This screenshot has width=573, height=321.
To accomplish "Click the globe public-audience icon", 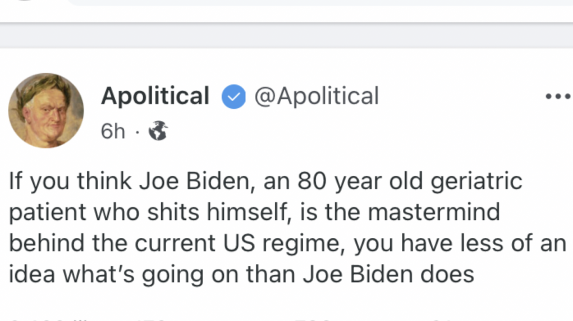I will (x=158, y=131).
